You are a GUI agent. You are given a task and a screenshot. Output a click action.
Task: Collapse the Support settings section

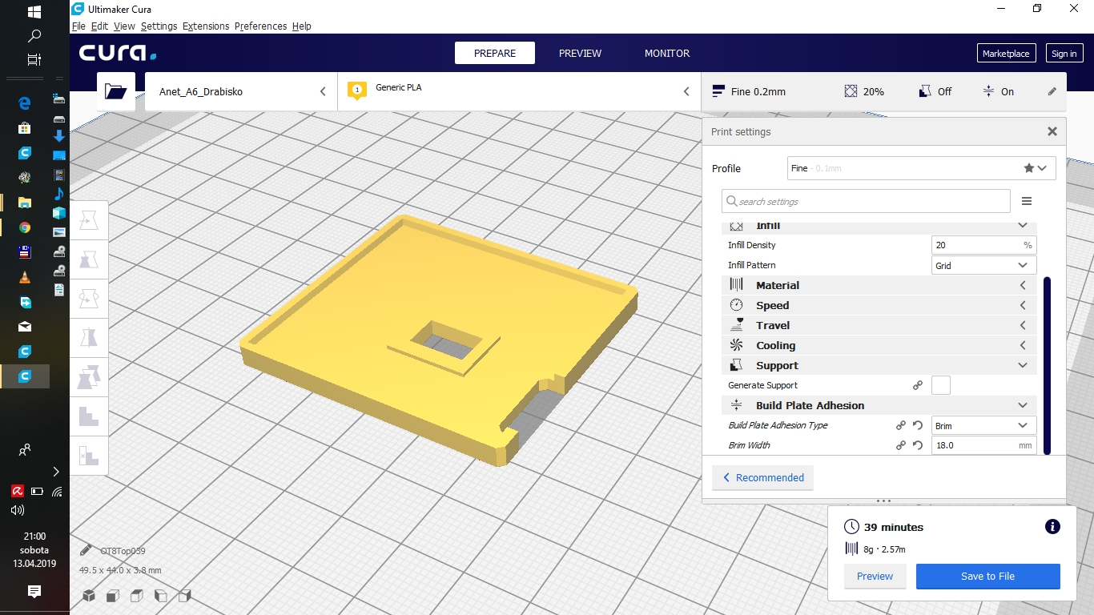(x=879, y=365)
